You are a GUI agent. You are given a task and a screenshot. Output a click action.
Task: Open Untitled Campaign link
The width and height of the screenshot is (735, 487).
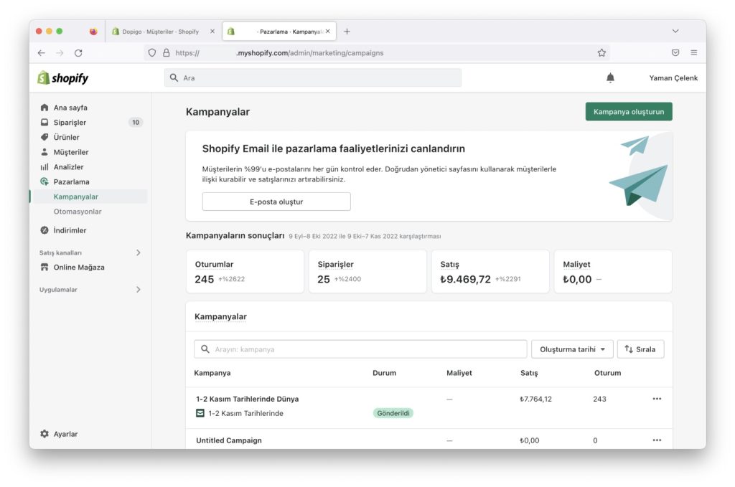tap(229, 440)
